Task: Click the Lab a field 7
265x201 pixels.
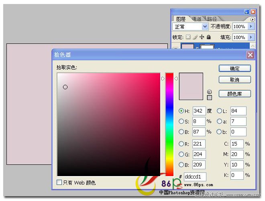Action: [x=238, y=121]
